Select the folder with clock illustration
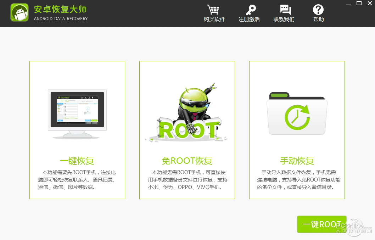375x240 pixels. click(x=297, y=114)
